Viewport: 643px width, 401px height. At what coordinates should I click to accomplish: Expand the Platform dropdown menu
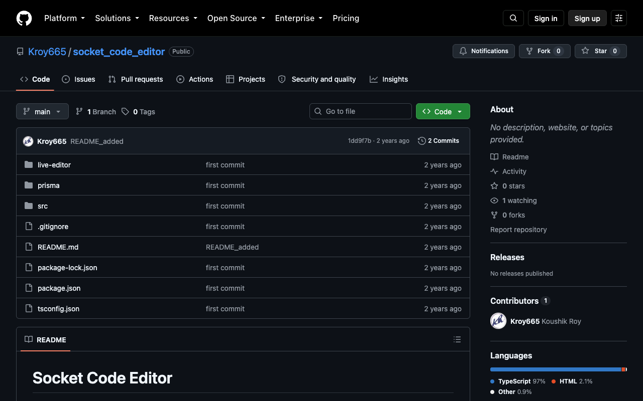click(x=64, y=18)
